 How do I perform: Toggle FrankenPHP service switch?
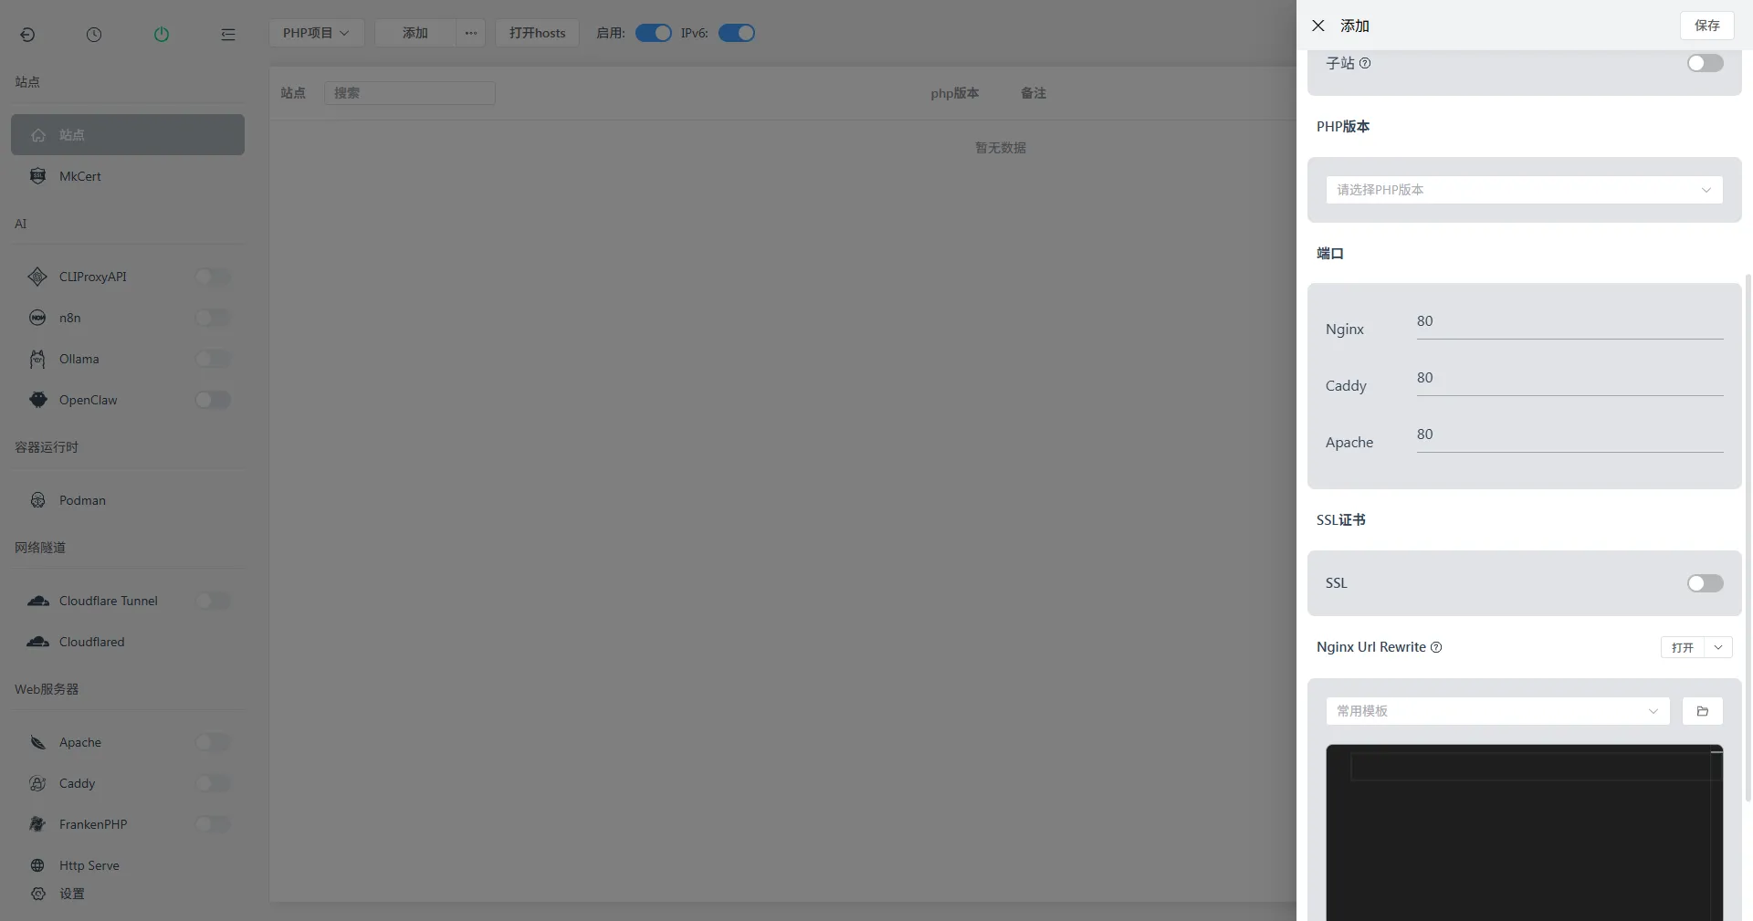coord(213,824)
